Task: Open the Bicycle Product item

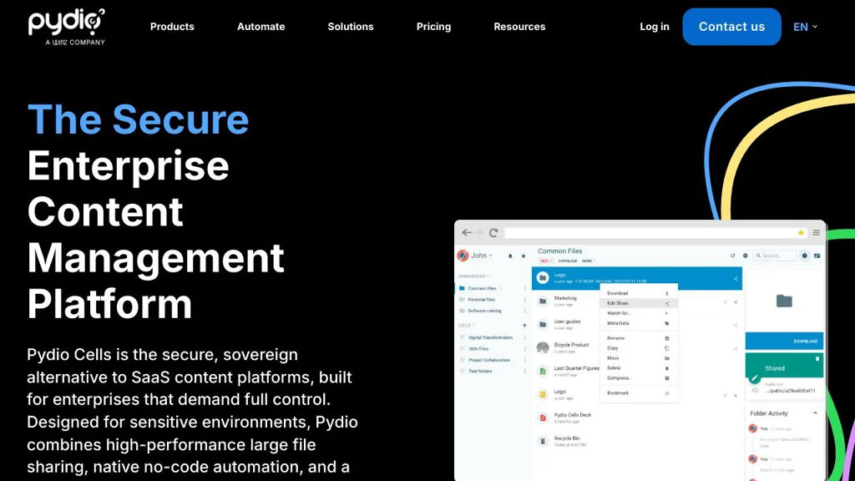Action: 571,345
